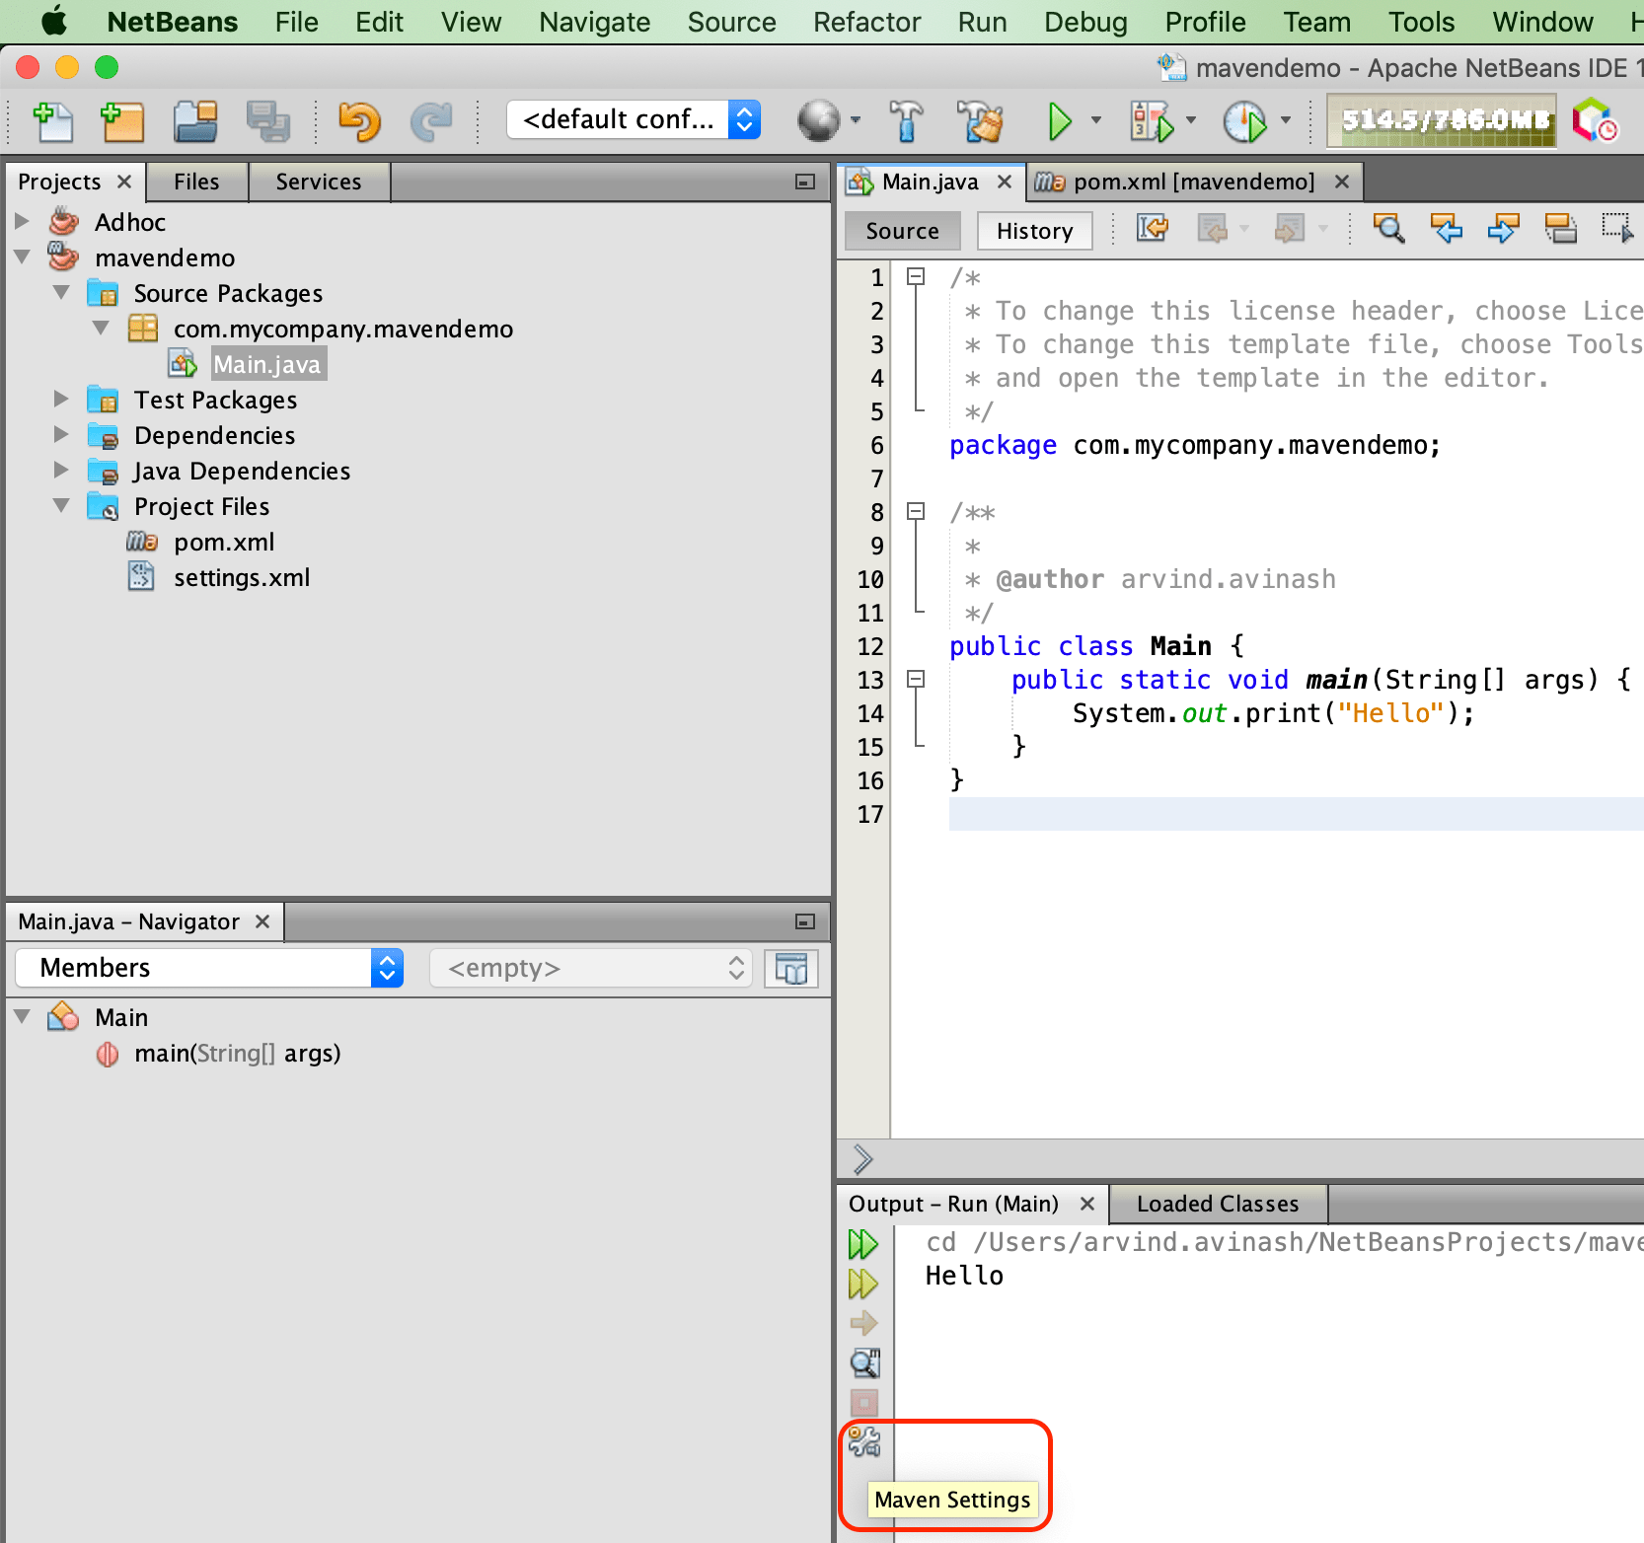This screenshot has height=1543, width=1644.
Task: Click the Open Project toolbar icon
Action: [195, 121]
